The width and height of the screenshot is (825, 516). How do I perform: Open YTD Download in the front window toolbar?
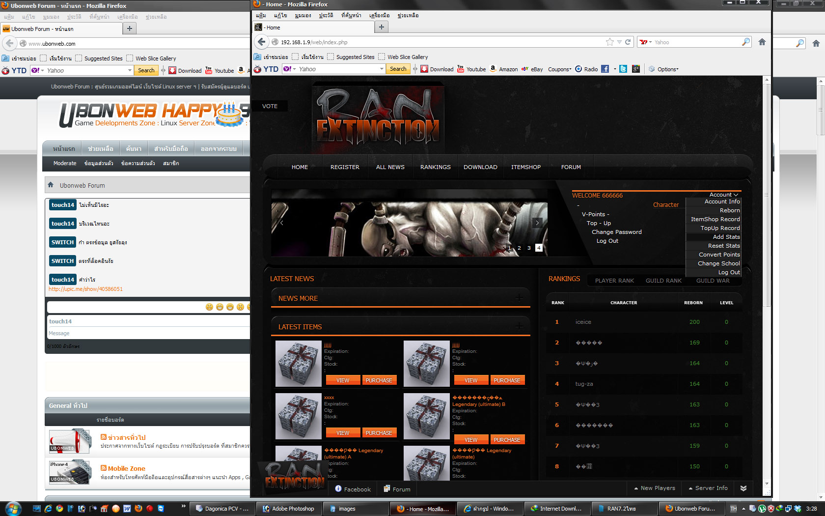(437, 69)
